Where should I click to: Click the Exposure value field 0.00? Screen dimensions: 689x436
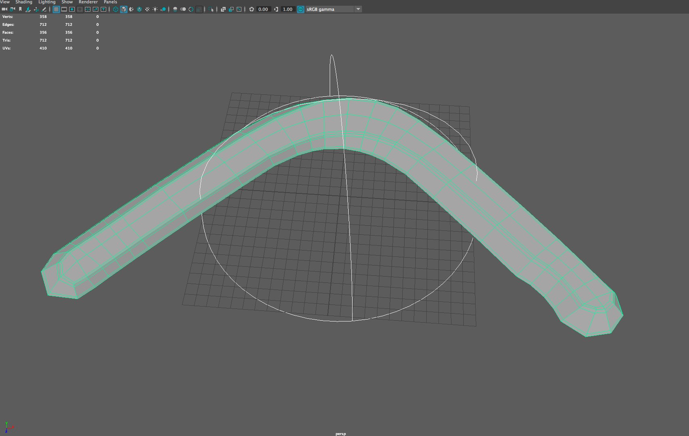click(263, 9)
